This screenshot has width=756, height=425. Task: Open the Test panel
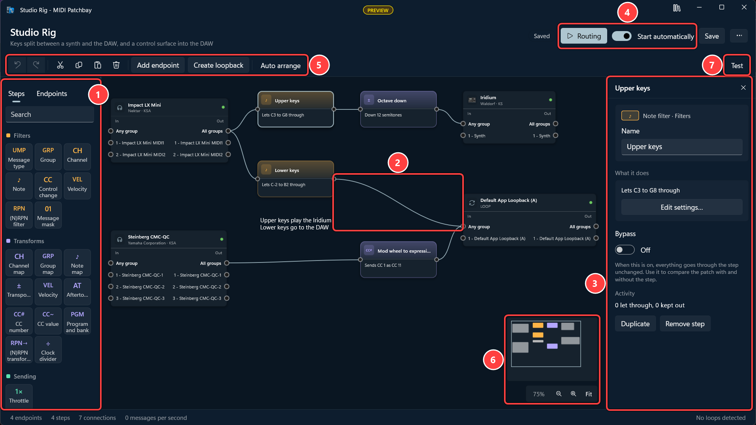pos(737,66)
